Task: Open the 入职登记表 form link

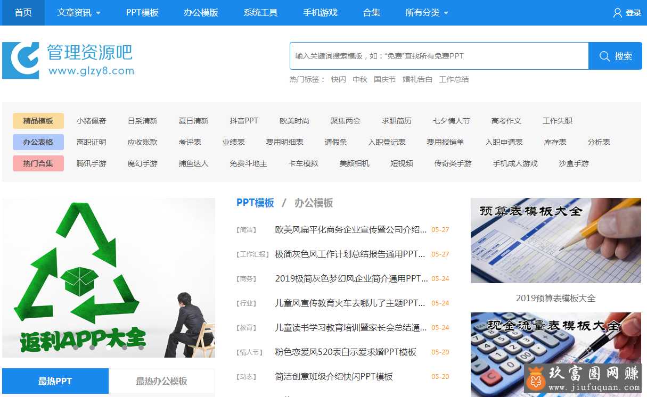Action: (387, 142)
